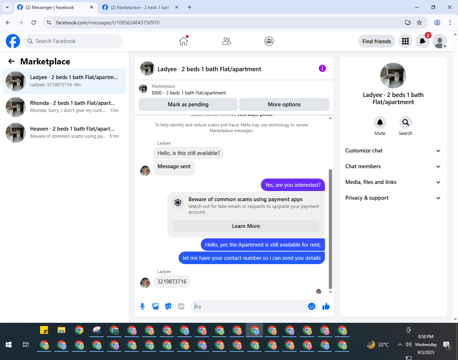Click the "Yes, are you interested?" message

point(293,185)
